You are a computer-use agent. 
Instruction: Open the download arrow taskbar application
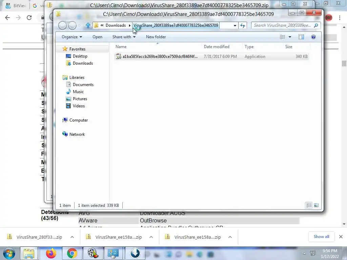coord(135,253)
